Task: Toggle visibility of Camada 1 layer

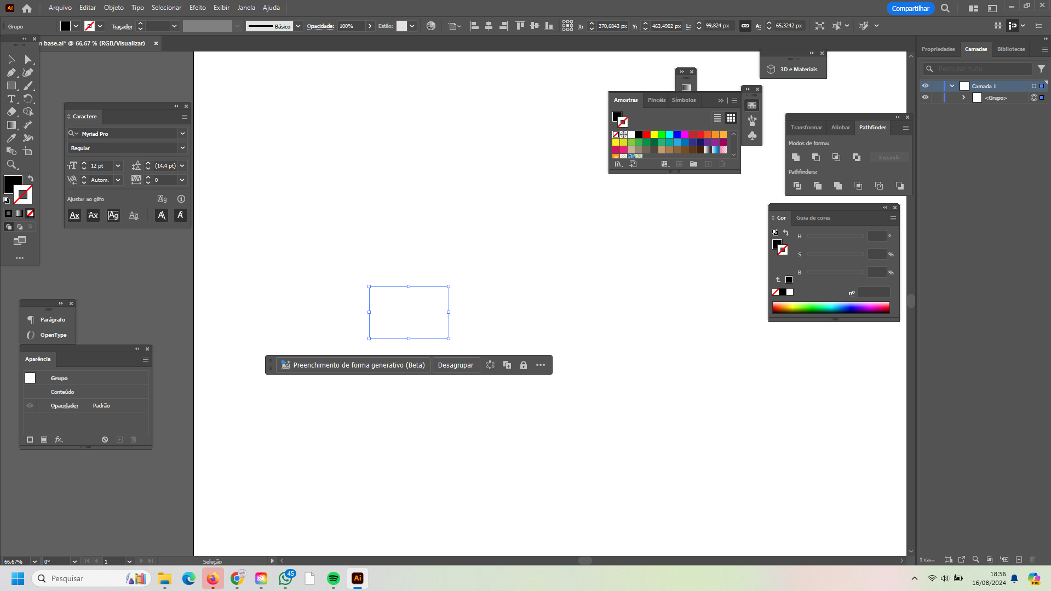Action: (x=925, y=86)
